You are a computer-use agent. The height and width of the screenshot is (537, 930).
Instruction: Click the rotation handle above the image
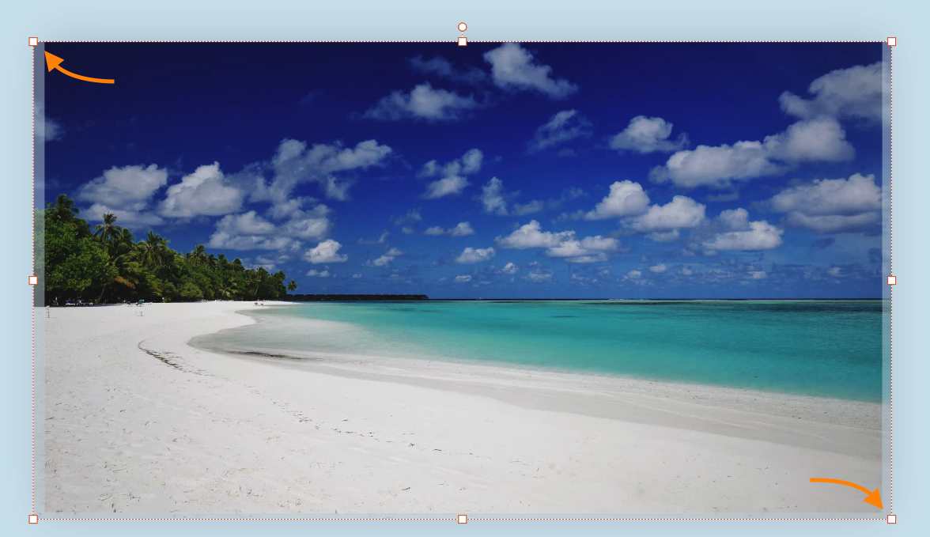point(461,27)
